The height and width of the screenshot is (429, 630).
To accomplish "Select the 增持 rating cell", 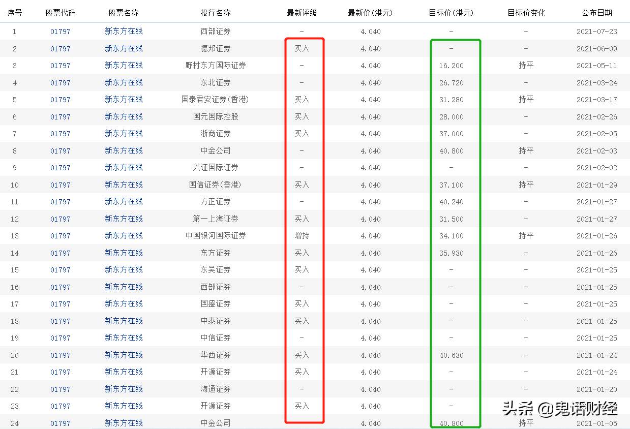I will pyautogui.click(x=302, y=236).
